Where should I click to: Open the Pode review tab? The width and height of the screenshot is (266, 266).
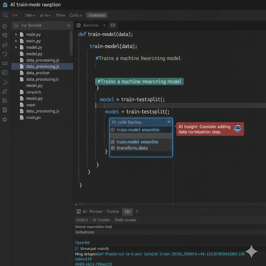pyautogui.click(x=125, y=220)
